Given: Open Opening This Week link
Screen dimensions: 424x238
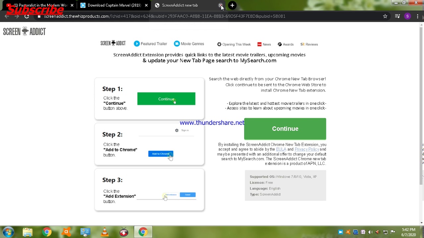Looking at the screenshot, I should coord(234,44).
